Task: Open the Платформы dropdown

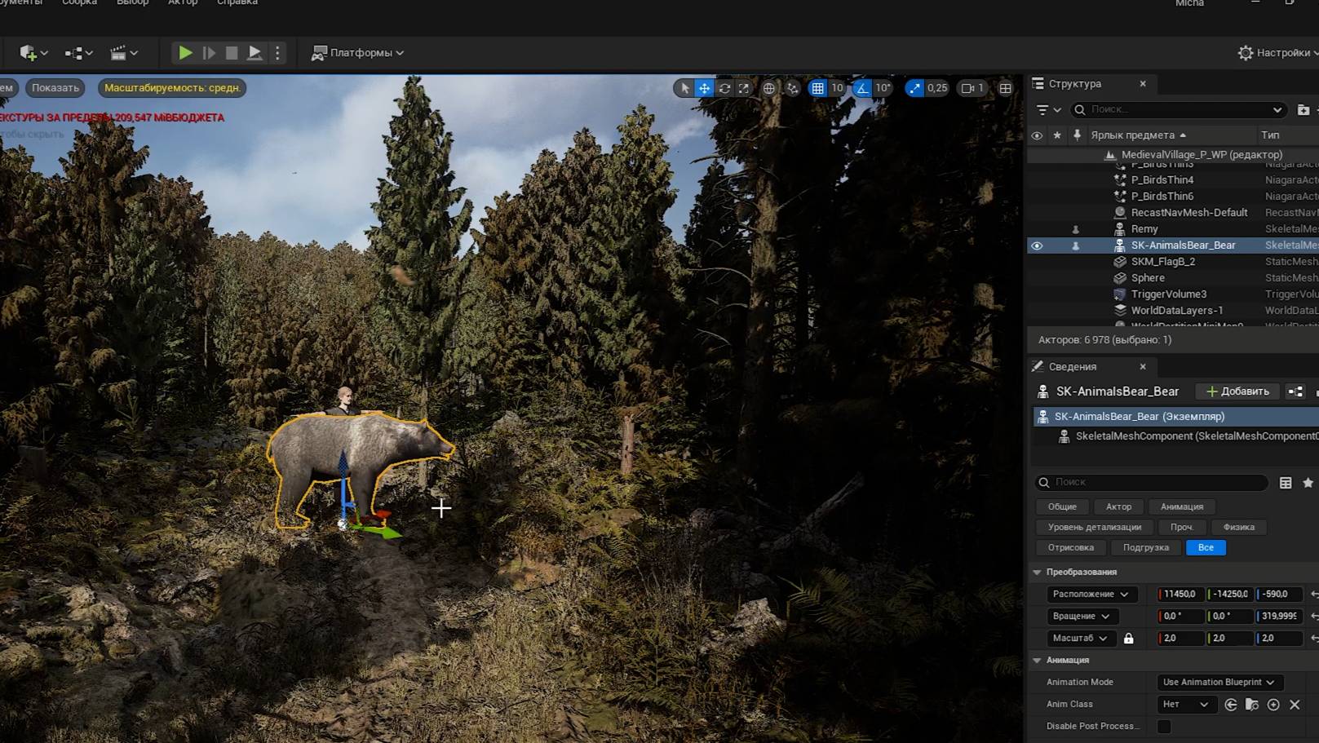Action: click(357, 52)
